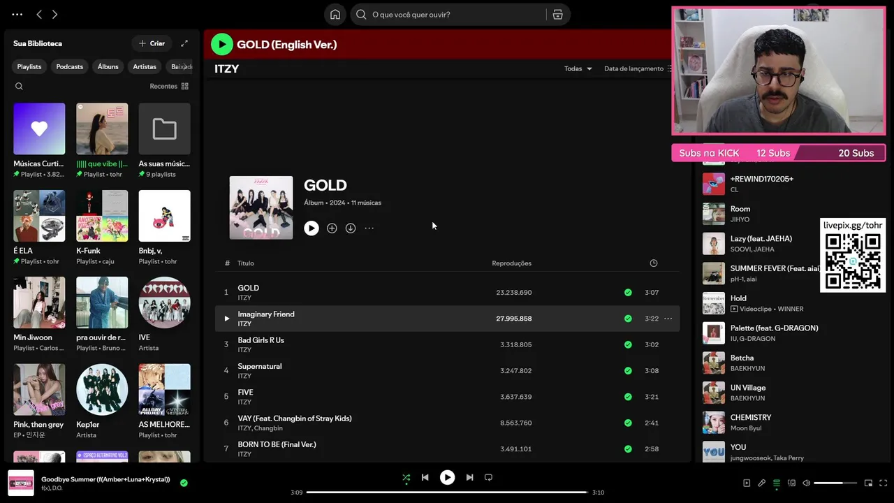Click the Criar button
The image size is (894, 503).
(x=152, y=43)
